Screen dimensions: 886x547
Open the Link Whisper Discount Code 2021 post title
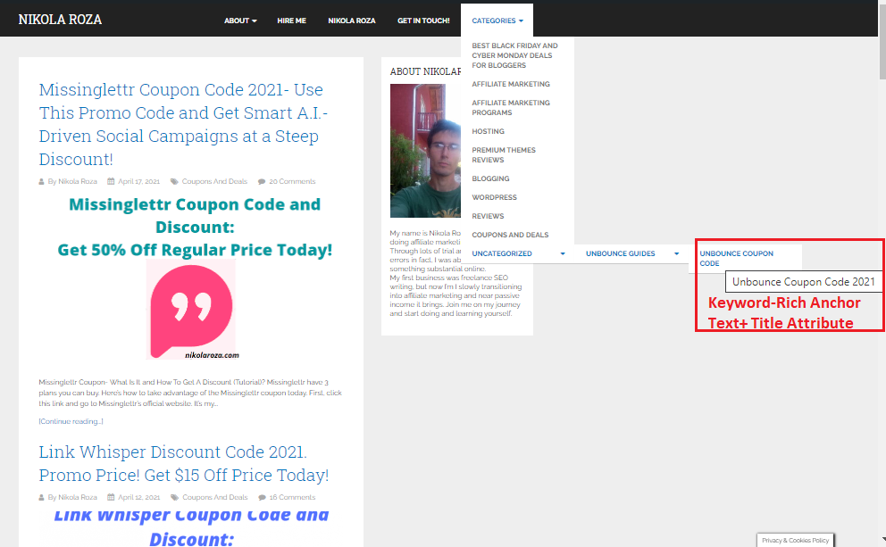(184, 463)
